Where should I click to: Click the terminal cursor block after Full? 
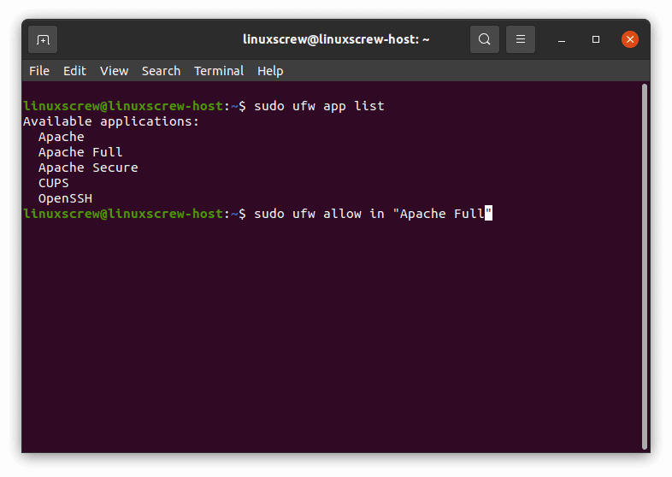488,213
